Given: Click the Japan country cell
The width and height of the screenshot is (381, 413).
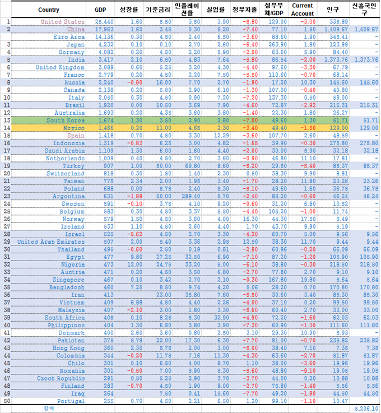Looking at the screenshot, I should click(48, 44).
